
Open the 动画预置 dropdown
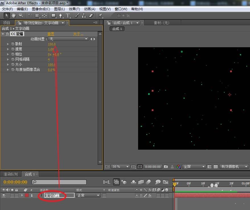[x=68, y=39]
